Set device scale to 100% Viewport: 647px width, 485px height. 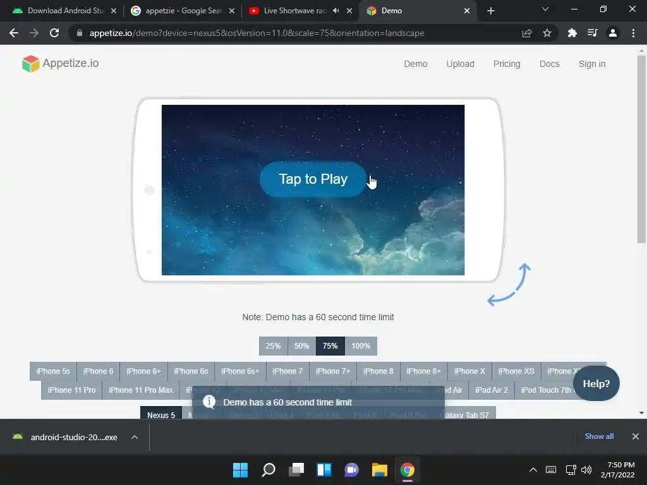point(361,346)
